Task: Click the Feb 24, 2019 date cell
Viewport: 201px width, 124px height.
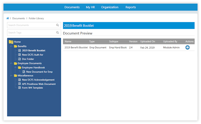Action: coord(147,48)
